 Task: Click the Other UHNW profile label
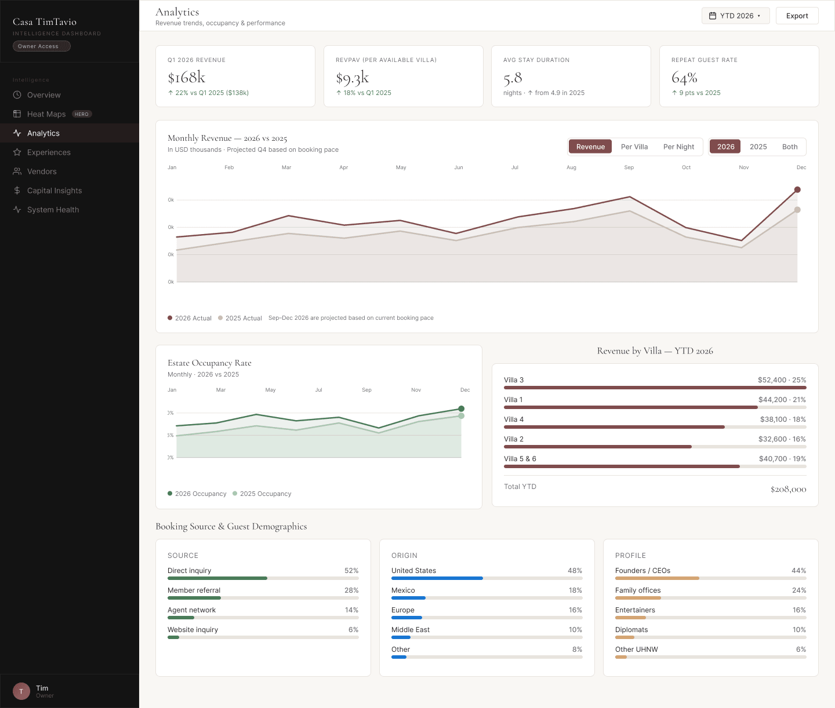pos(637,649)
